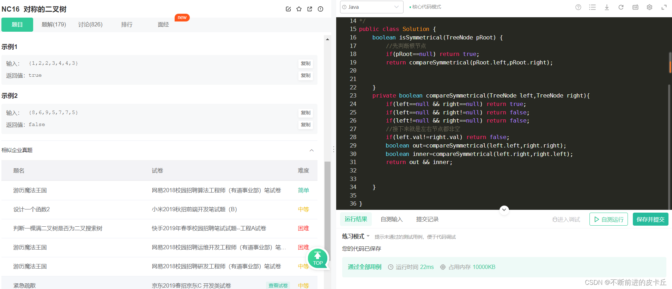Open the 快手2019年春季校园招聘 paper link
Image resolution: width=672 pixels, height=289 pixels.
point(209,228)
